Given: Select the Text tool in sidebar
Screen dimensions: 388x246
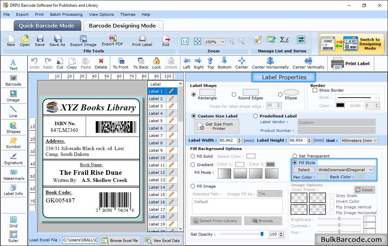Looking at the screenshot, I should [13, 64].
